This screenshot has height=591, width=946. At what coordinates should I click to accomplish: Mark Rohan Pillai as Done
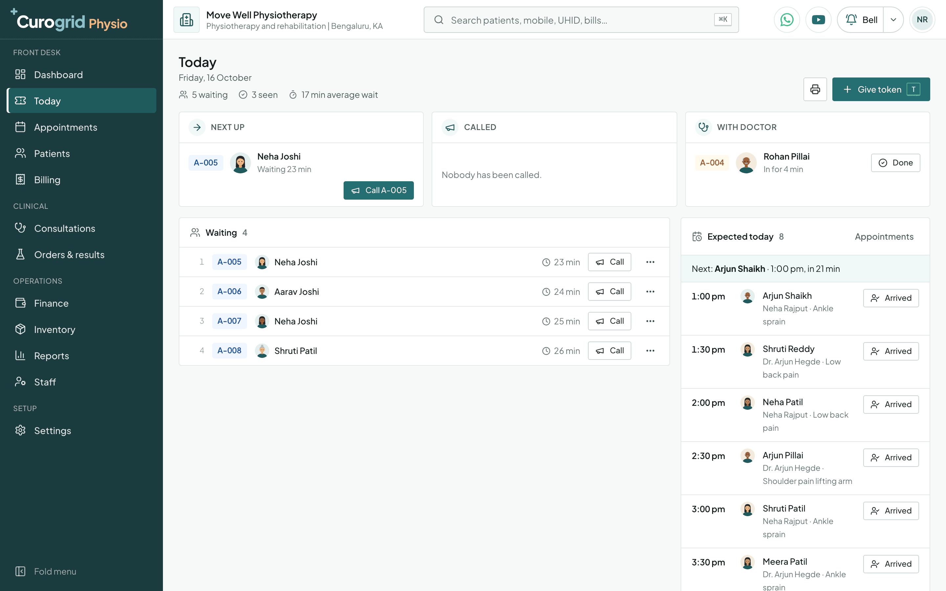pyautogui.click(x=895, y=163)
